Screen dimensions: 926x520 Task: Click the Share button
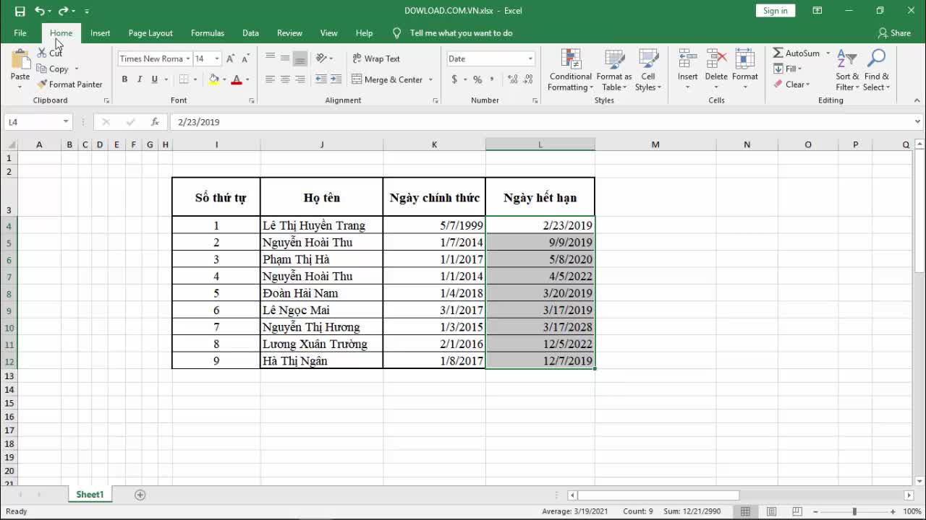894,33
